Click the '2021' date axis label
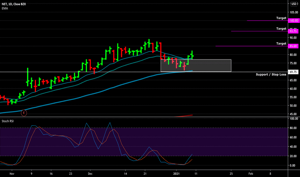The height and width of the screenshot is (177, 300). [176, 174]
